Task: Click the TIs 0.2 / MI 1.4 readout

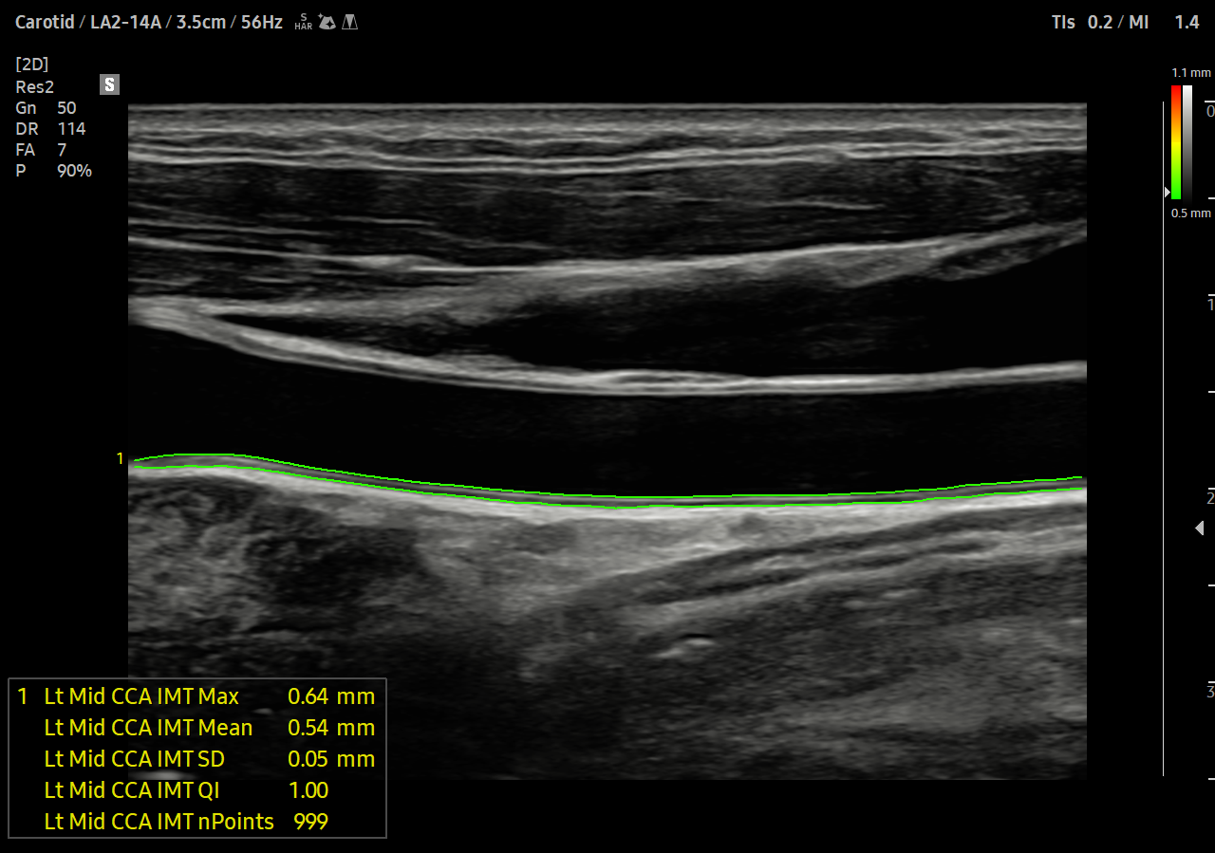Action: click(1125, 22)
